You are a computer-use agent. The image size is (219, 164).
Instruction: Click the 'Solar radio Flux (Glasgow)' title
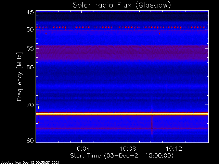click(x=122, y=5)
